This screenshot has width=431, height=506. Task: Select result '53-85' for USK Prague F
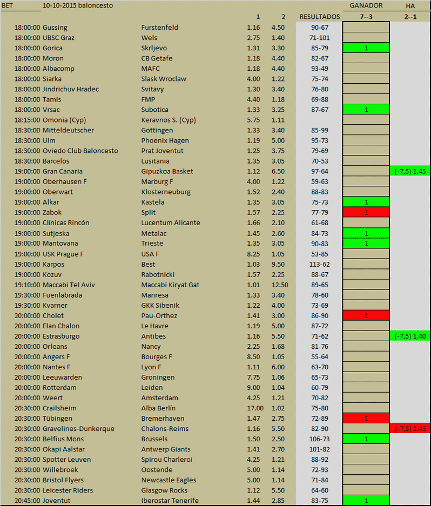(320, 254)
